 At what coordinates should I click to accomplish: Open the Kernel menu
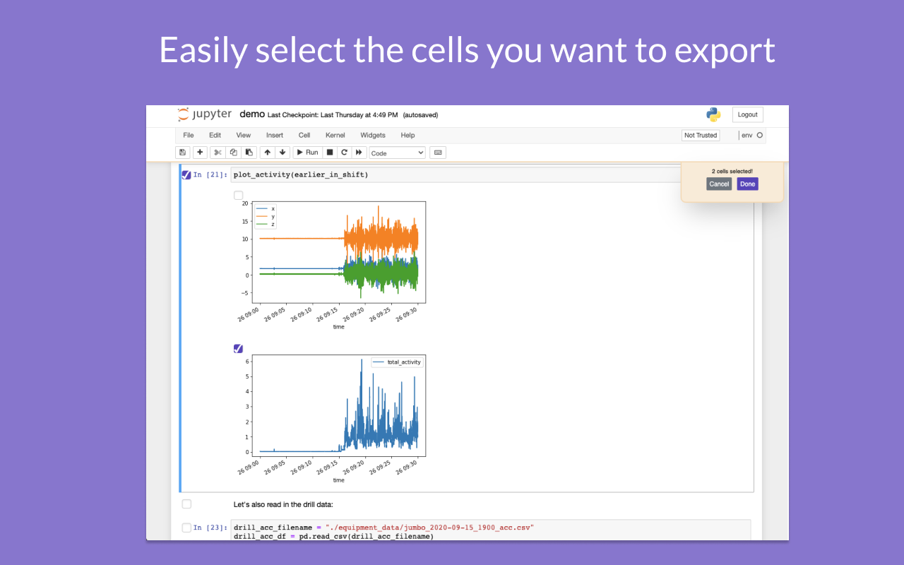point(335,135)
